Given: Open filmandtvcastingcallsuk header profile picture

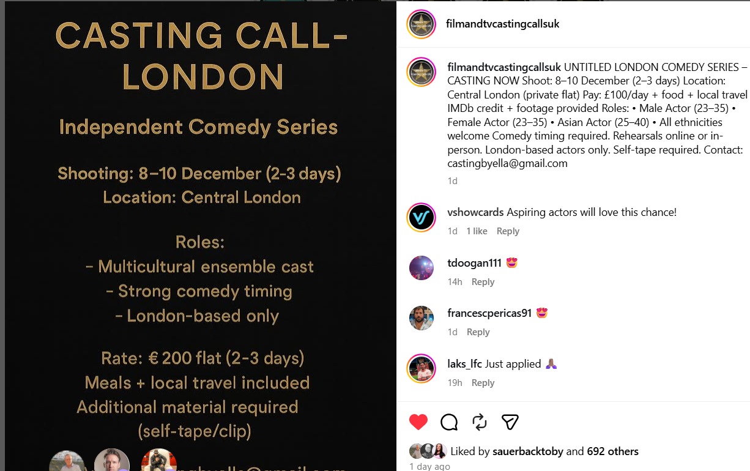Looking at the screenshot, I should [x=421, y=24].
